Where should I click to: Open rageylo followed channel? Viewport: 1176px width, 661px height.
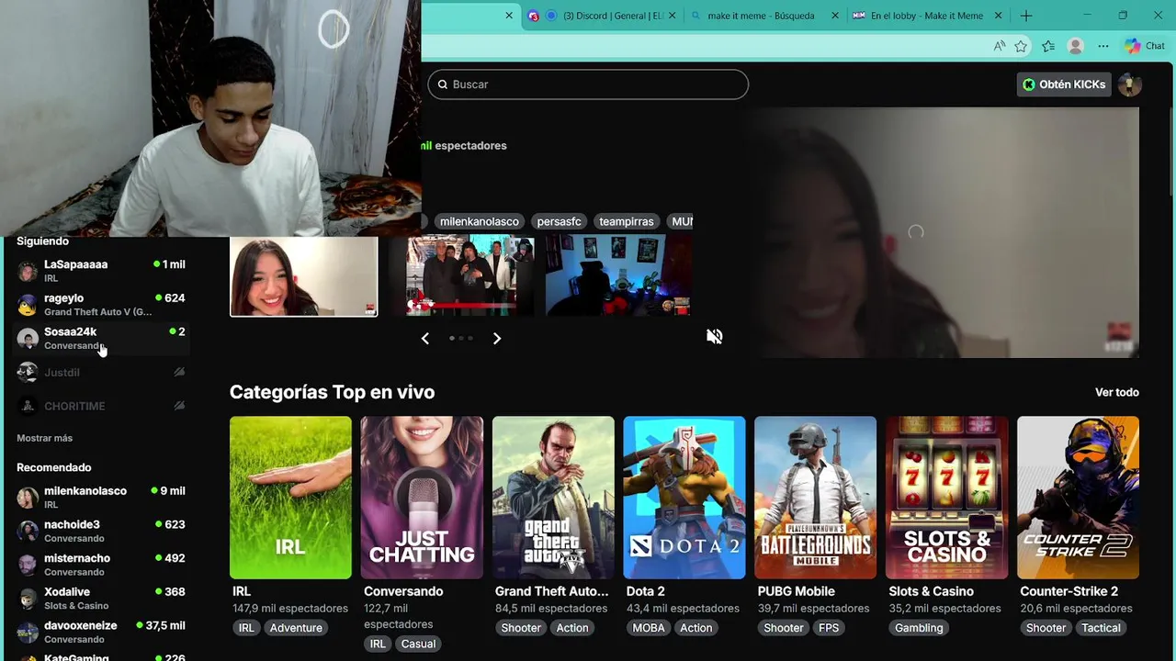[x=101, y=305]
